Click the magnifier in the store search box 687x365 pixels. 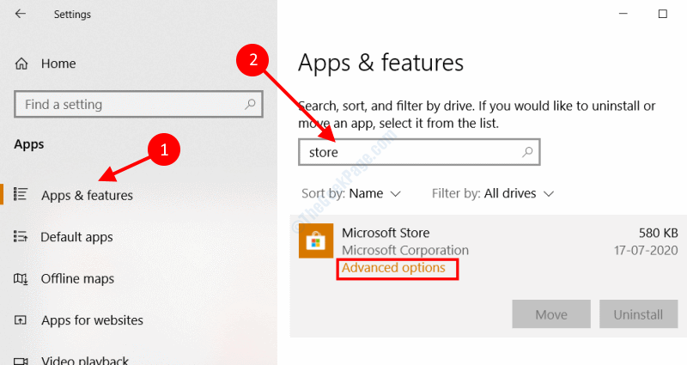(527, 152)
